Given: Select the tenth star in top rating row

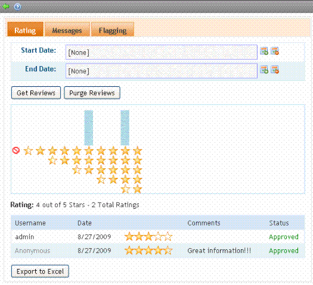Looking at the screenshot, I should 138,151.
